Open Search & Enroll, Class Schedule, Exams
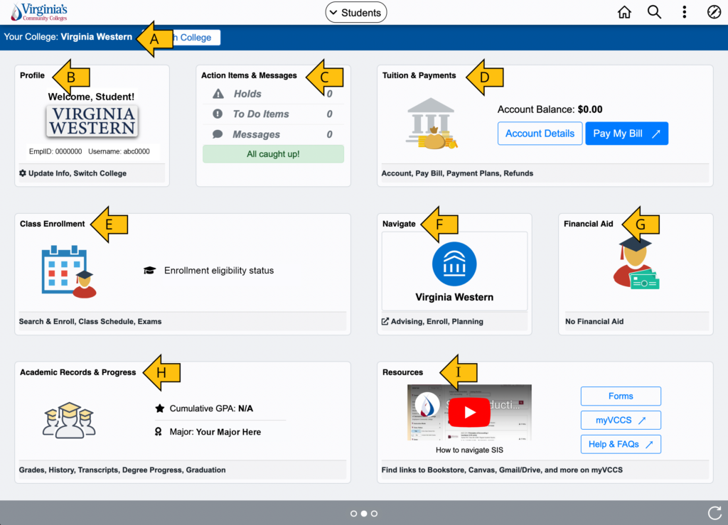The image size is (728, 525). coord(90,321)
